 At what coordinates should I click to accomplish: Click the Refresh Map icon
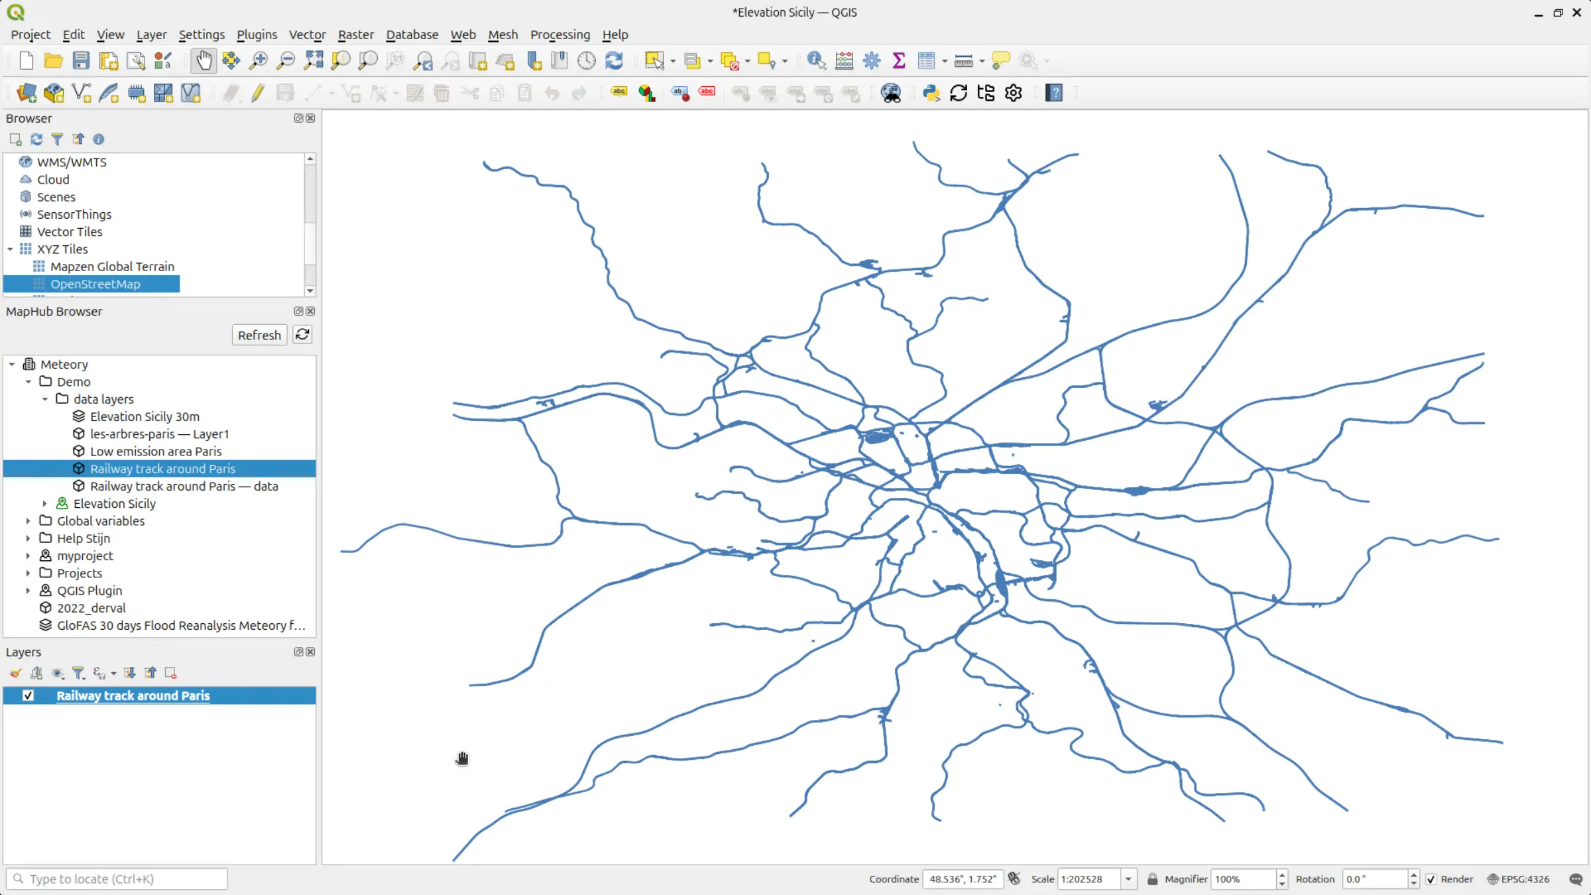(614, 60)
